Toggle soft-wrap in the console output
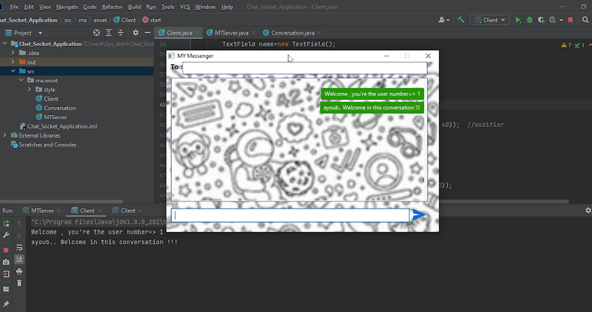The width and height of the screenshot is (592, 312). [x=19, y=247]
